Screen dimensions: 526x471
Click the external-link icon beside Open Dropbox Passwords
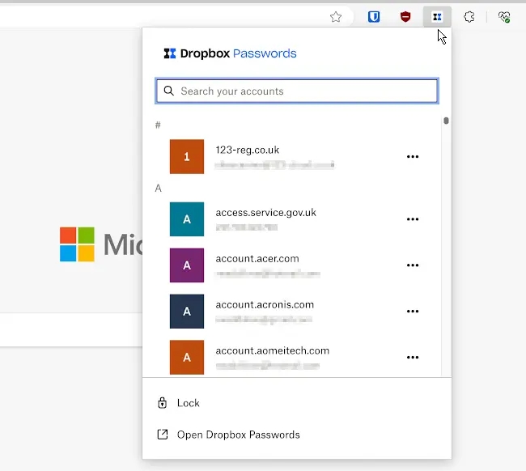tap(163, 435)
